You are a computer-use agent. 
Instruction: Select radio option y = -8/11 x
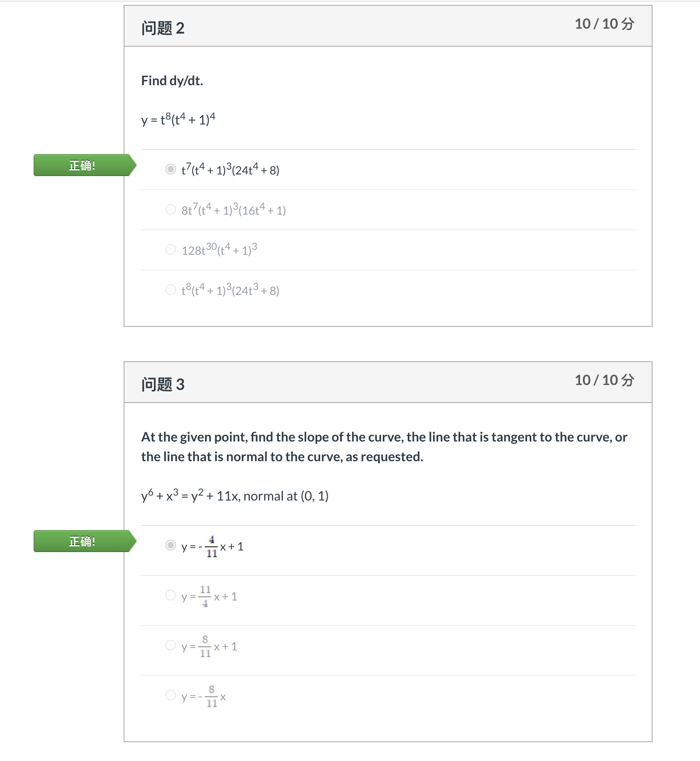171,695
